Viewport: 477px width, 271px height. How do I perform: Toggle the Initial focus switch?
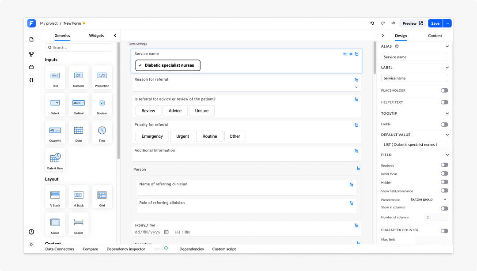click(444, 173)
